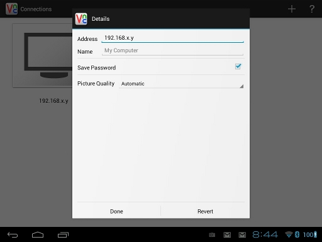The width and height of the screenshot is (322, 242).
Task: Tap the Android home navigation icon
Action: coord(38,234)
